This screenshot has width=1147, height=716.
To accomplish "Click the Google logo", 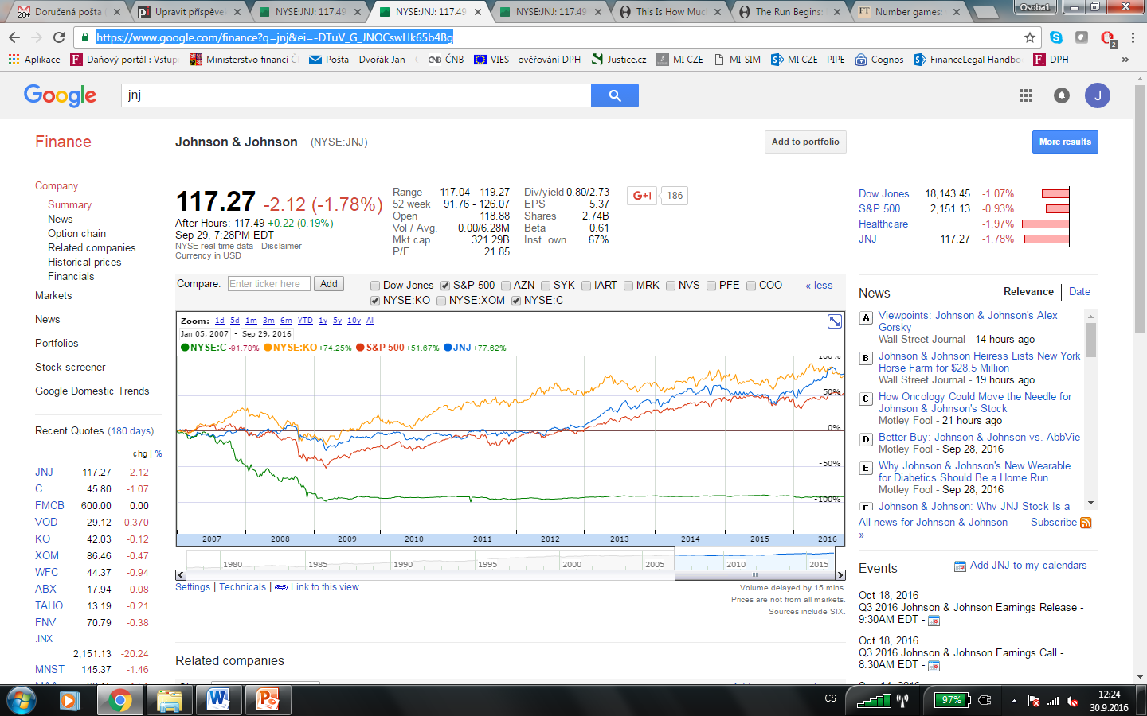I will [60, 95].
